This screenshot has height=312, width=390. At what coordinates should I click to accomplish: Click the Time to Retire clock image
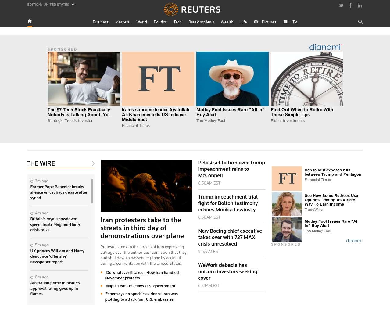click(x=307, y=79)
